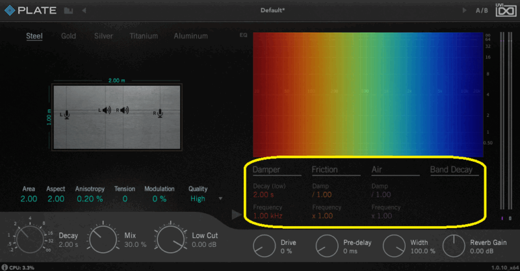Click the info icon beside CPU usage
Image resolution: width=520 pixels, height=271 pixels.
(x=4, y=267)
